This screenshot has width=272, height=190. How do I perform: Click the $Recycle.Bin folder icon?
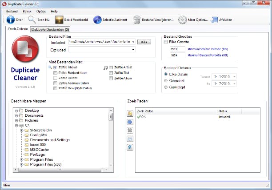pos(26,130)
